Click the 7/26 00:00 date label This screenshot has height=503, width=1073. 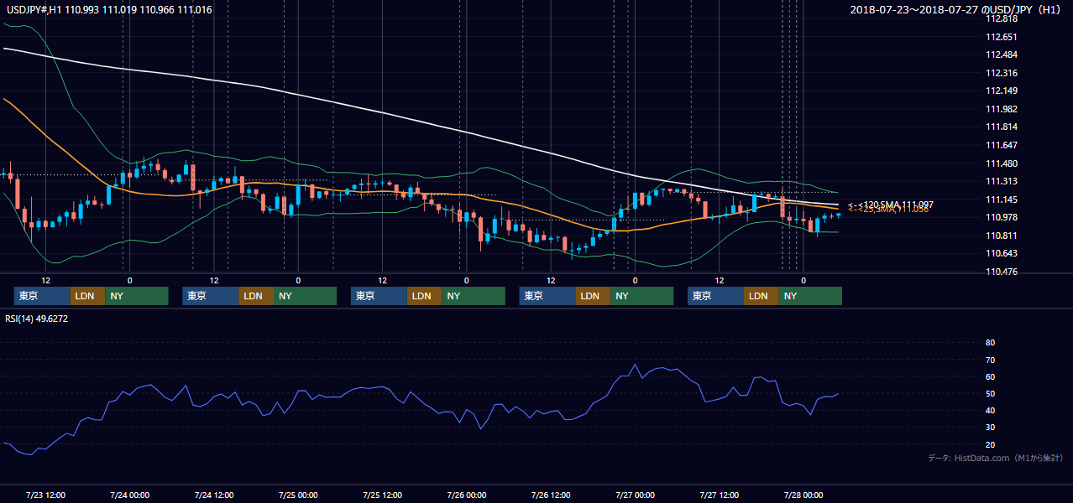(466, 495)
